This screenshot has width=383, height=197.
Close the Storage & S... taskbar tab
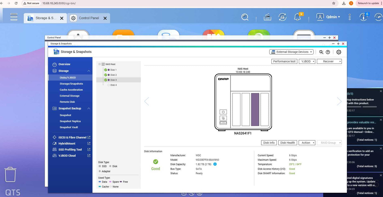point(62,18)
